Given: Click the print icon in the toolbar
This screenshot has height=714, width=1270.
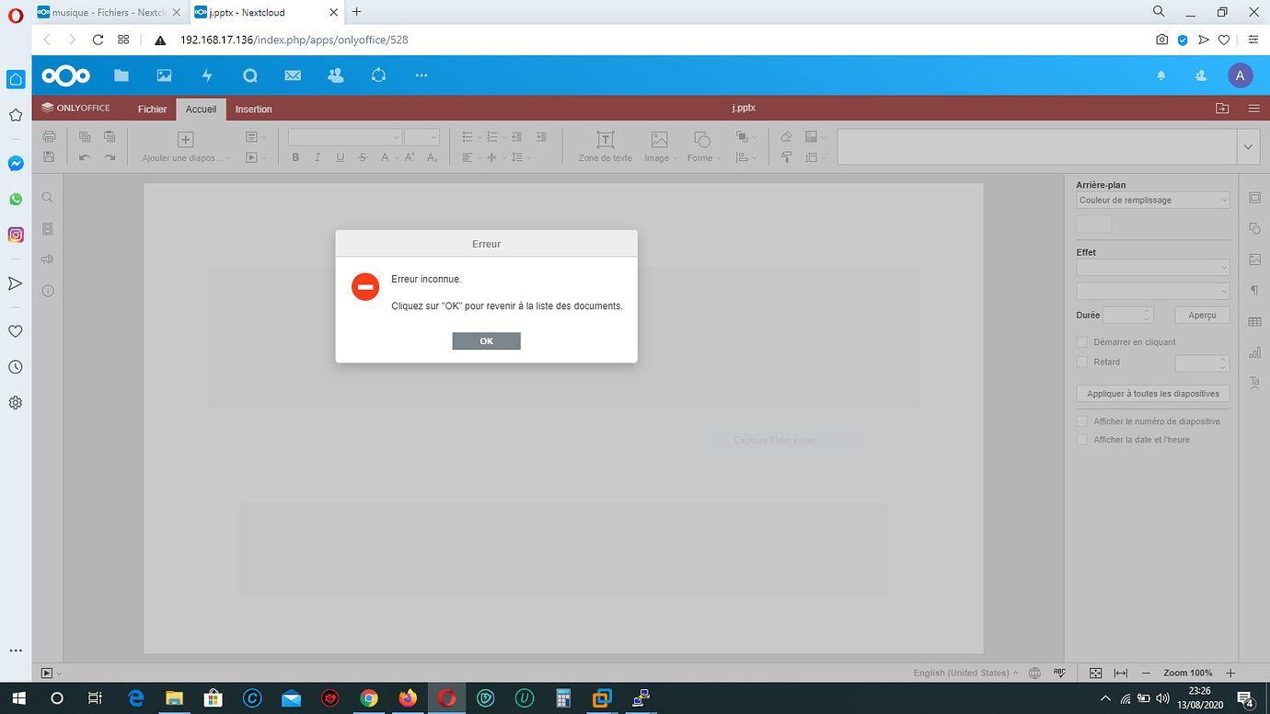Looking at the screenshot, I should click(x=48, y=135).
